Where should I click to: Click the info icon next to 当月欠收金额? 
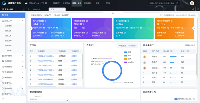click(x=45, y=33)
